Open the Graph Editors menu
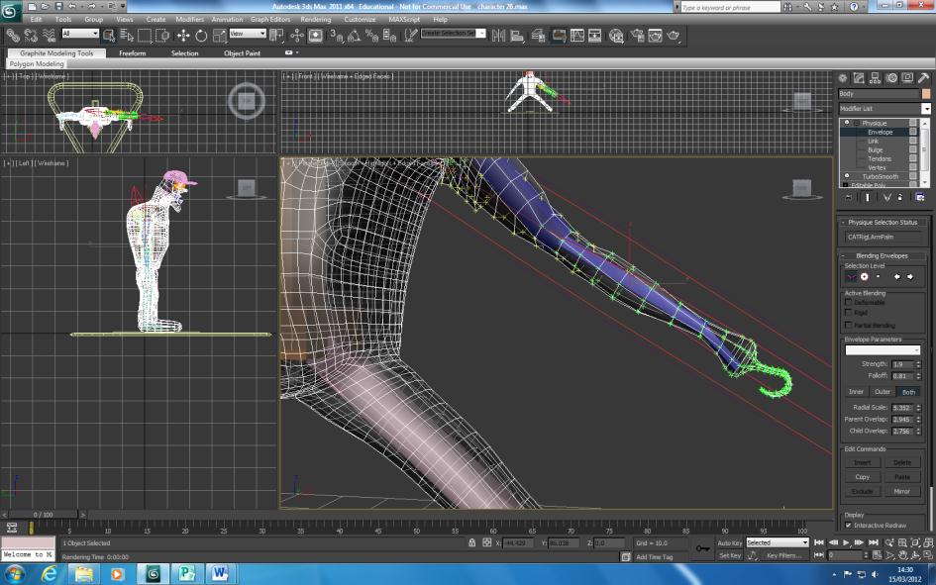Image resolution: width=936 pixels, height=585 pixels. 269,19
